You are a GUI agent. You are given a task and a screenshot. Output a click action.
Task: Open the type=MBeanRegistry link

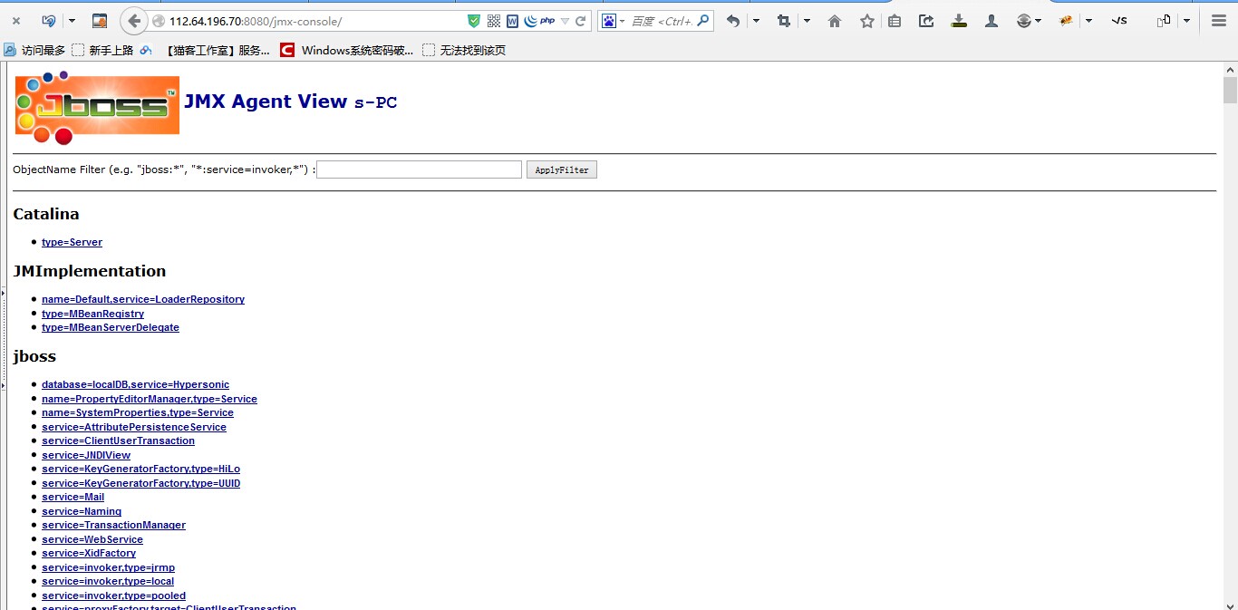(x=92, y=314)
